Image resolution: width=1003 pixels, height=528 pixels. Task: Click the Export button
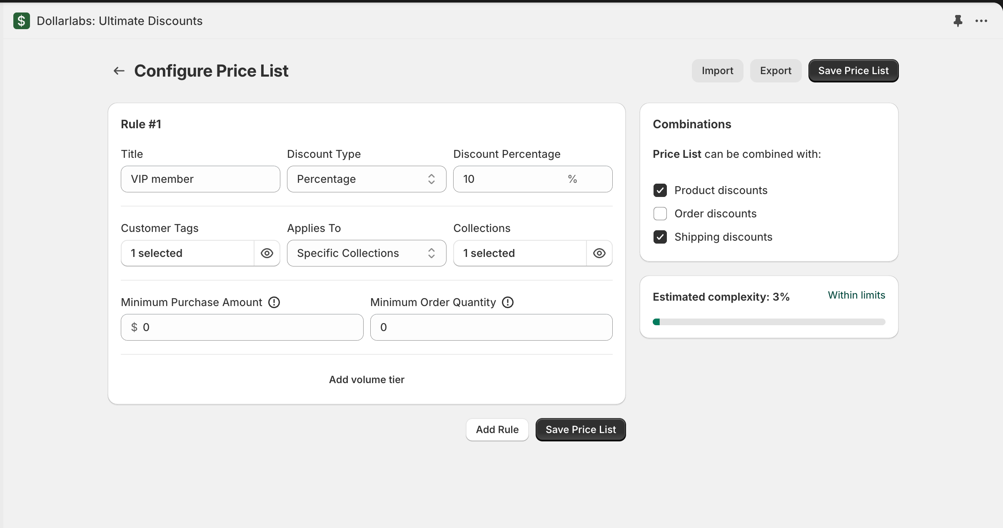(776, 71)
